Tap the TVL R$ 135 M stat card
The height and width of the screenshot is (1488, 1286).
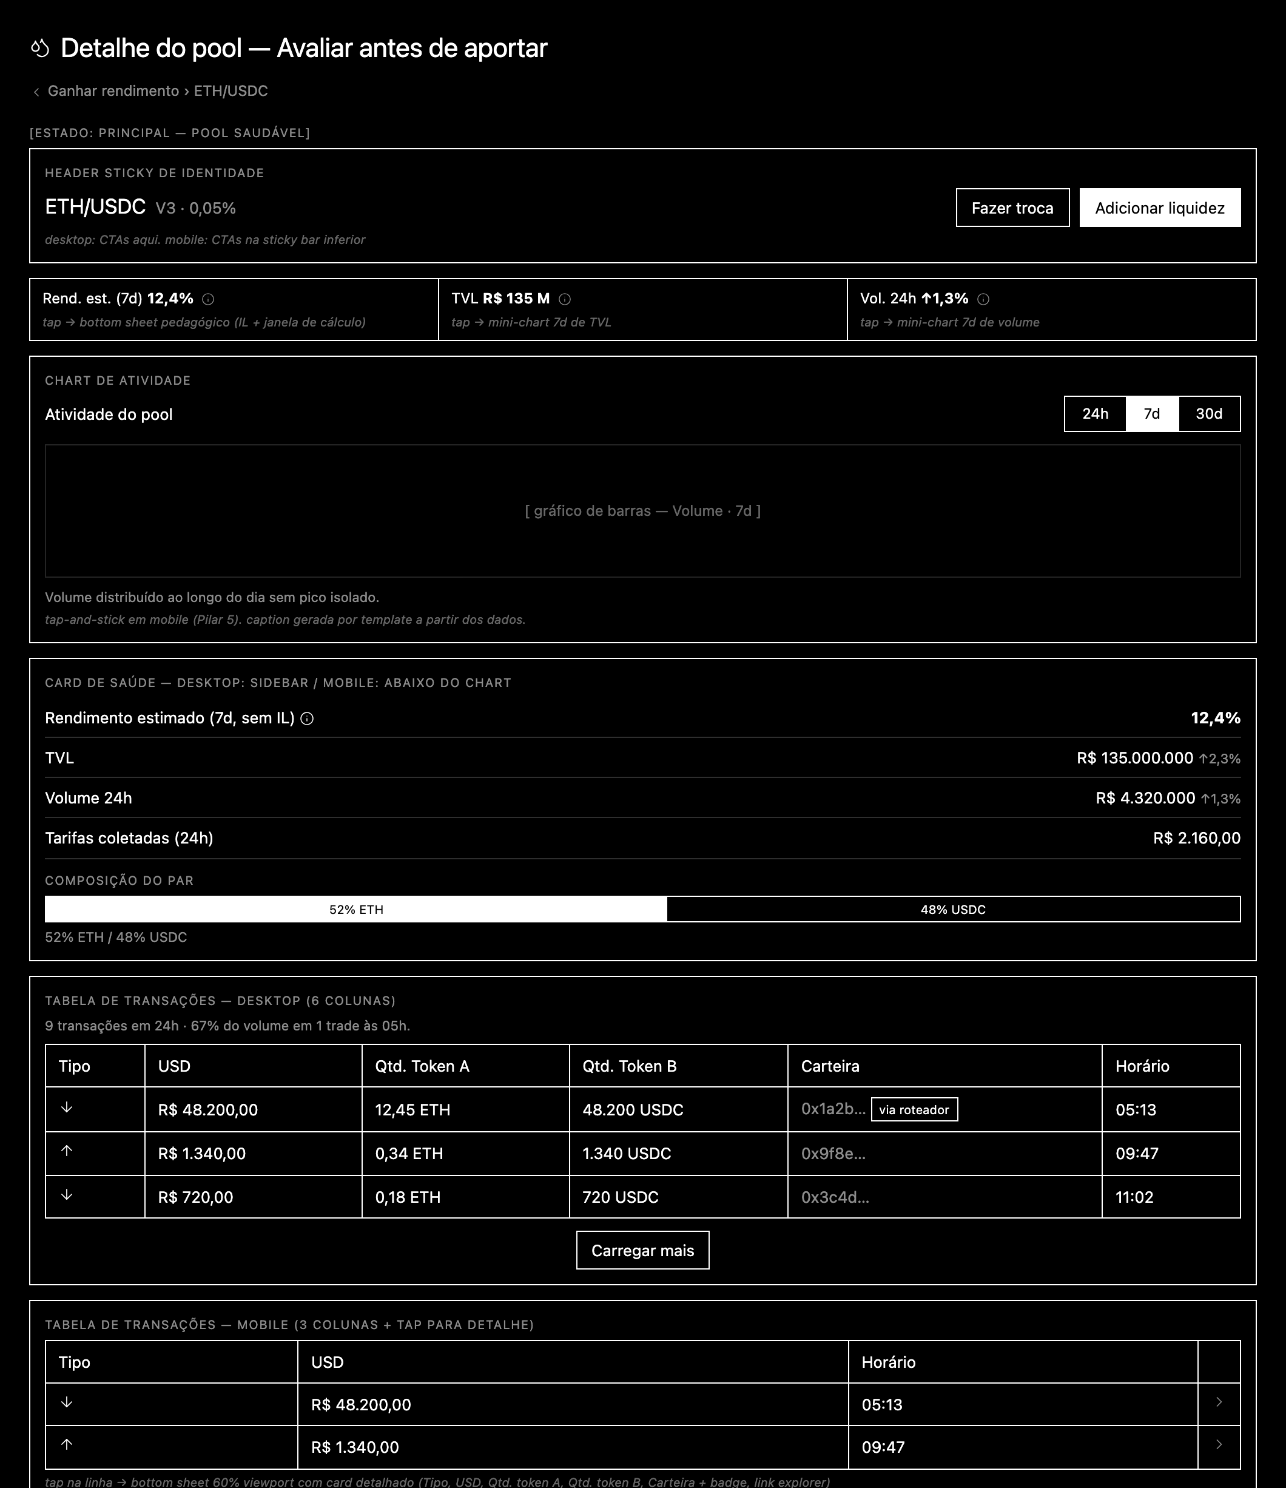[642, 309]
